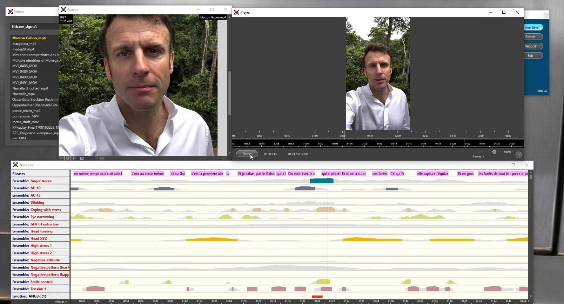This screenshot has width=564, height=304.
Task: Select Record in the side menu
Action: tap(530, 46)
